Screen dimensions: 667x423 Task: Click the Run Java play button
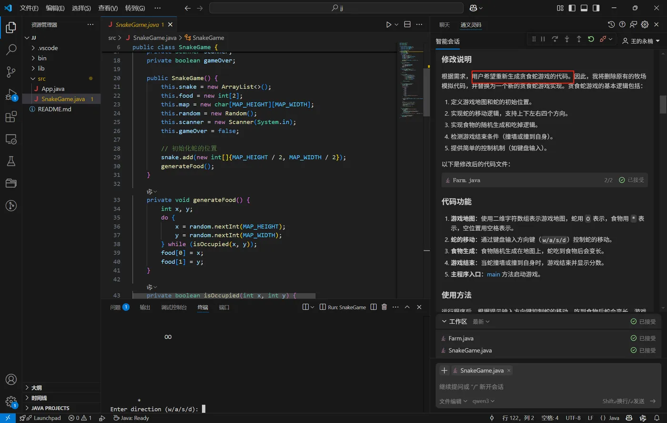(x=389, y=24)
